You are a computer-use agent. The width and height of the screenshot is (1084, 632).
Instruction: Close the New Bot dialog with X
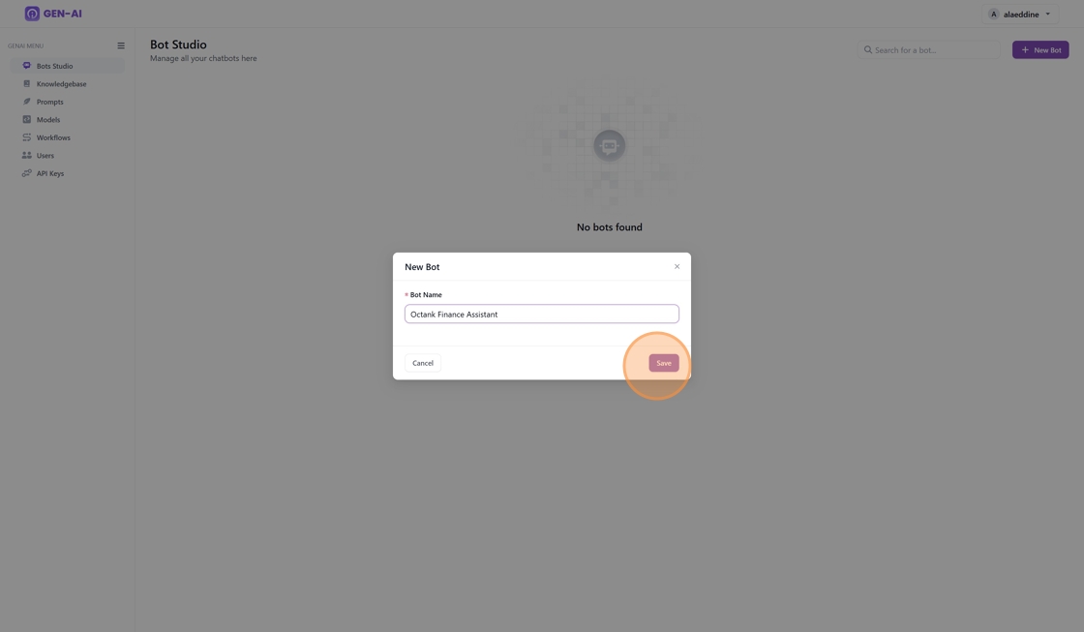[677, 266]
